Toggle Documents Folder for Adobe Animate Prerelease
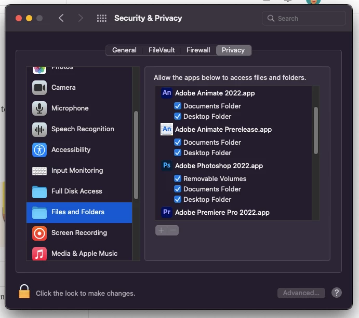 pos(178,143)
